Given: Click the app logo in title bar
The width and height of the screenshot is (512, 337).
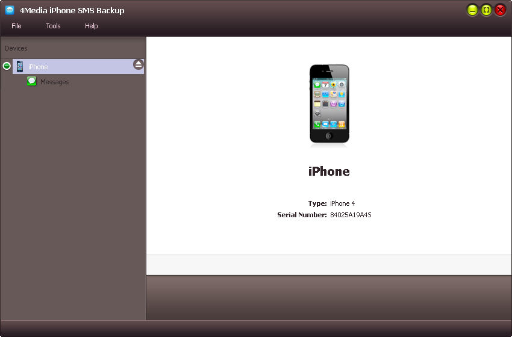Looking at the screenshot, I should (10, 10).
